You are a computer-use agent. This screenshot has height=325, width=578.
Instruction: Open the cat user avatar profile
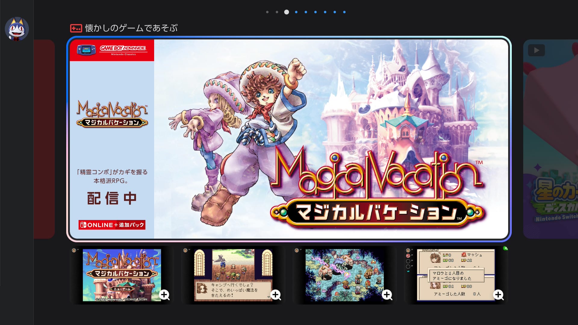click(17, 29)
